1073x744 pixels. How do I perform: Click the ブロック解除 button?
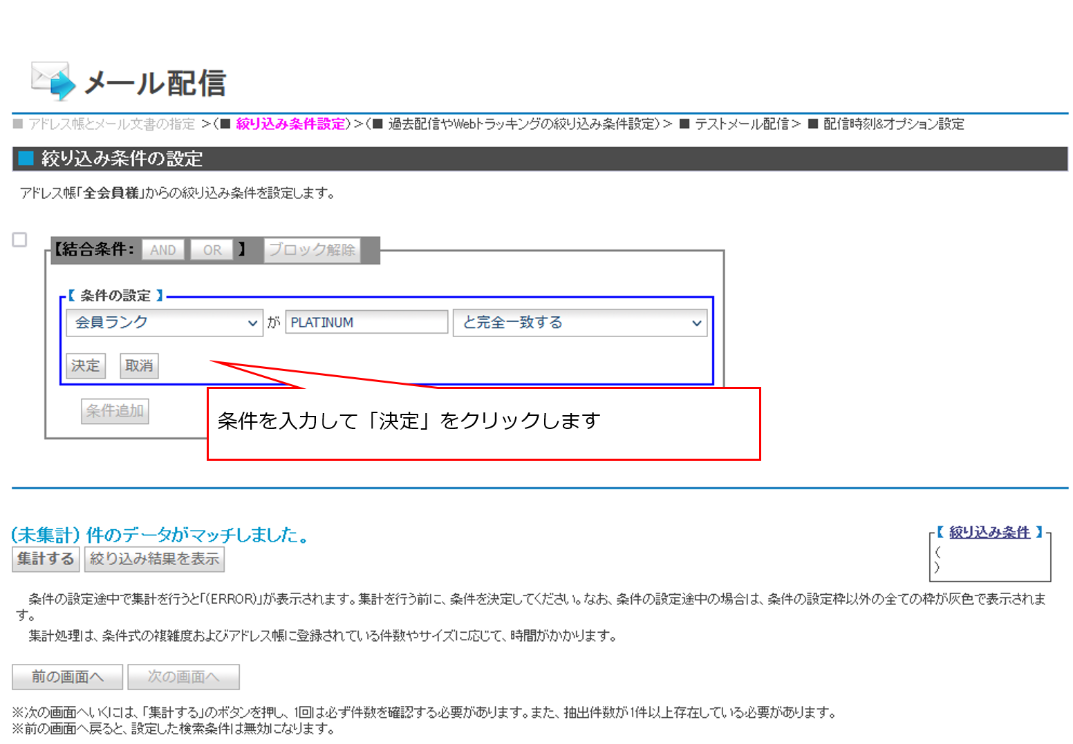[312, 250]
